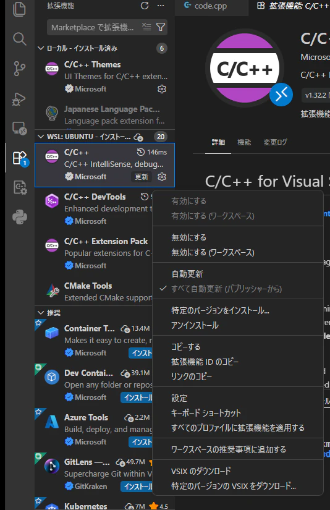330x510 pixels.
Task: Collapse the WSL: UBUNTU section
Action: pos(41,137)
